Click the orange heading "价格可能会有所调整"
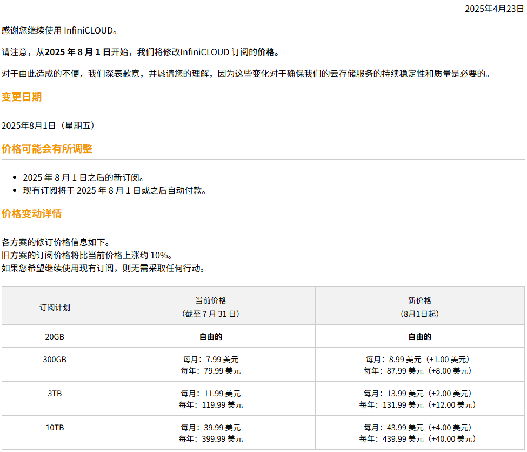Screen dimensions: 527x452 (x=46, y=149)
